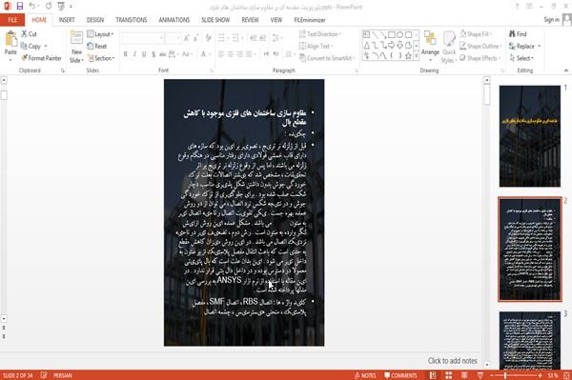Open the Layout dropdown
Screen dimensions: 572x380
click(x=101, y=34)
